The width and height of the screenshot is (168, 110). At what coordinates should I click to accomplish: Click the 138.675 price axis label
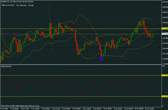[x=165, y=12]
